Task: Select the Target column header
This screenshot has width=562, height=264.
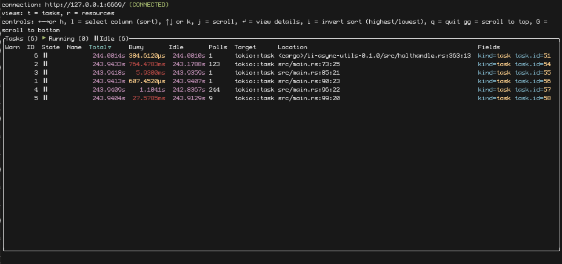Action: coord(245,47)
